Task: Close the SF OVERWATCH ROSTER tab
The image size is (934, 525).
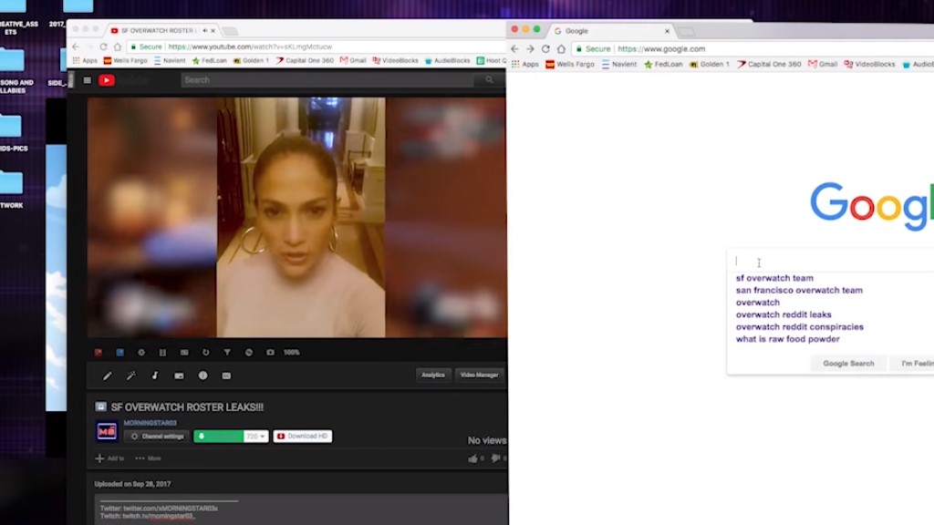Action: click(x=213, y=30)
